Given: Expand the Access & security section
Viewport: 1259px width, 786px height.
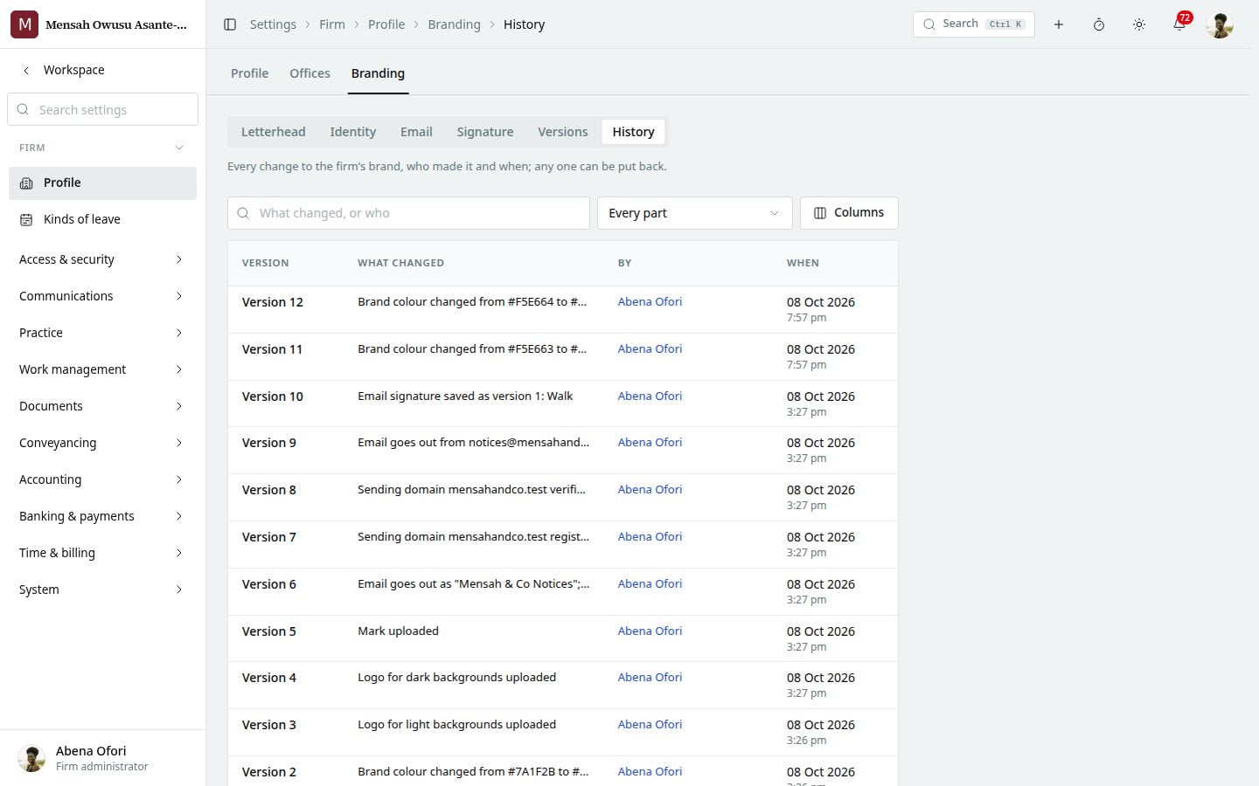Looking at the screenshot, I should point(102,259).
